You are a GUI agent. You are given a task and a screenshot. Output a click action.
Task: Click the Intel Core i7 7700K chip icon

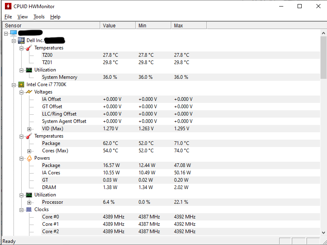(20, 85)
